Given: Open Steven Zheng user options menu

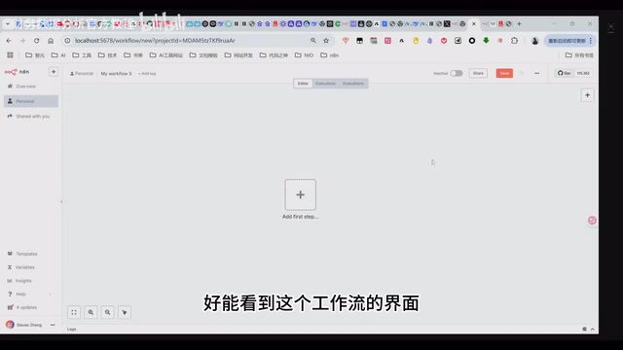Looking at the screenshot, I should tap(53, 325).
